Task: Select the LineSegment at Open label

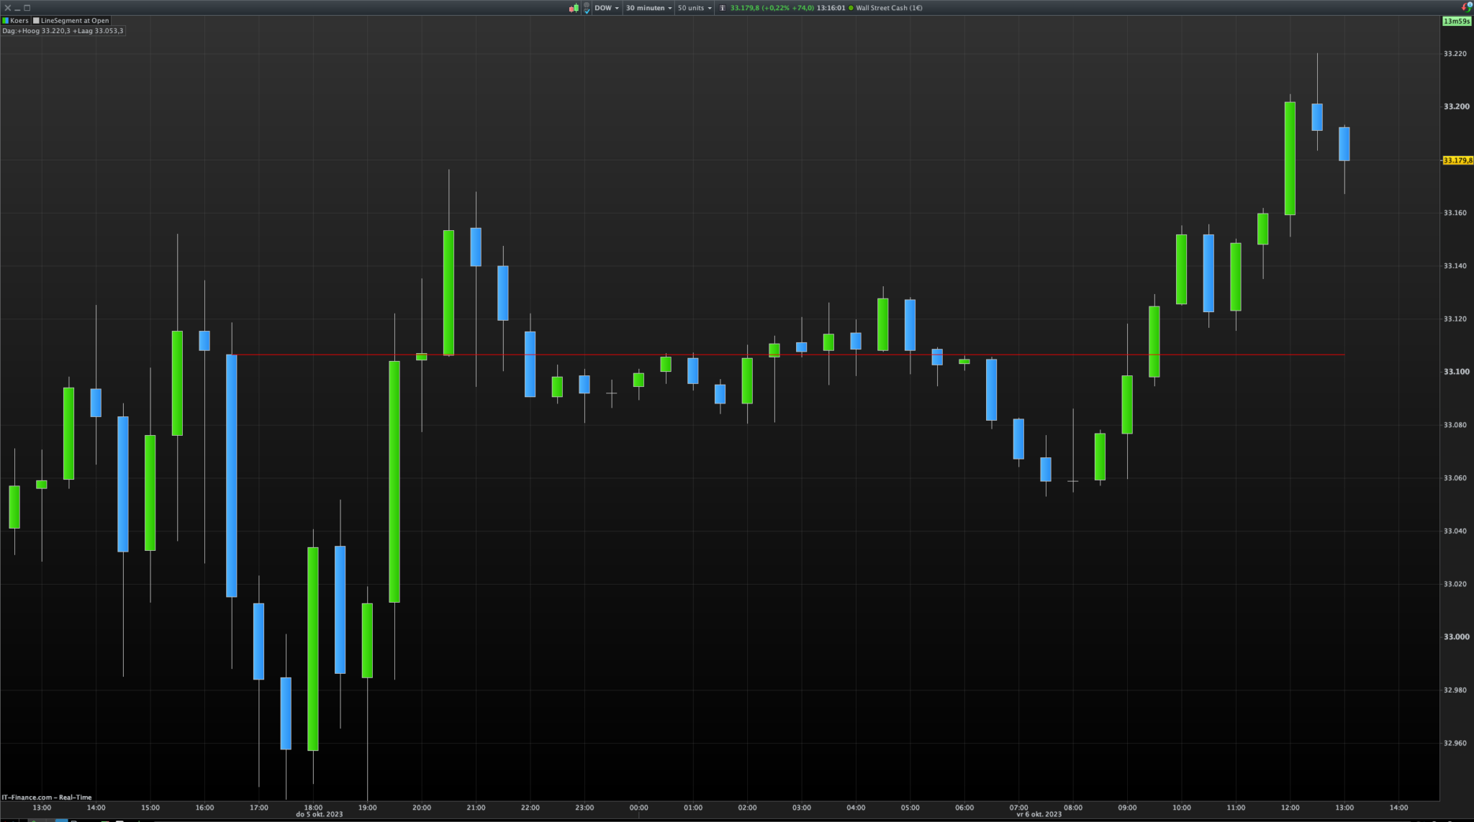Action: (x=75, y=20)
